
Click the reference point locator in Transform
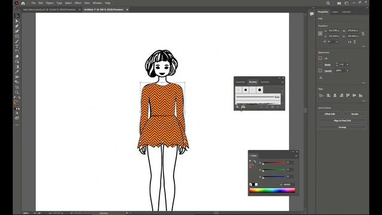click(320, 33)
